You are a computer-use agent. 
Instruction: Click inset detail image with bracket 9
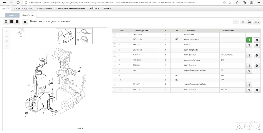click(x=65, y=37)
